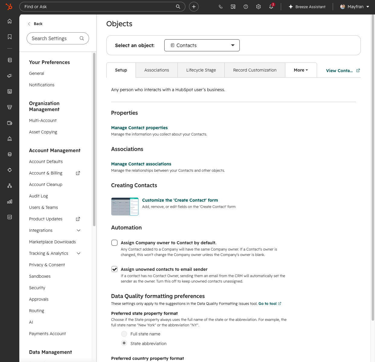
Task: Click external link icon next to Account & Billing
Action: tap(78, 173)
